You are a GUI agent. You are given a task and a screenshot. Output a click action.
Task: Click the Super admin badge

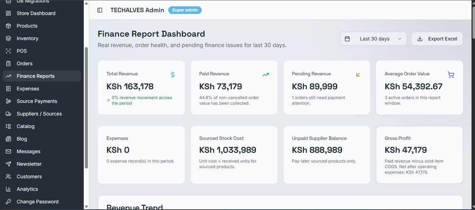(185, 10)
